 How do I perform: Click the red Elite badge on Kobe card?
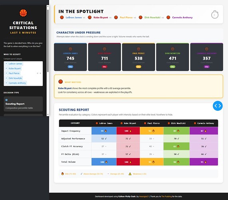[x=104, y=67]
